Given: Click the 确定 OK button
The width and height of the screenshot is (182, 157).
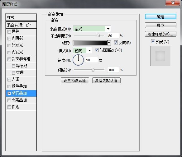Looking at the screenshot, I should coord(160,17).
